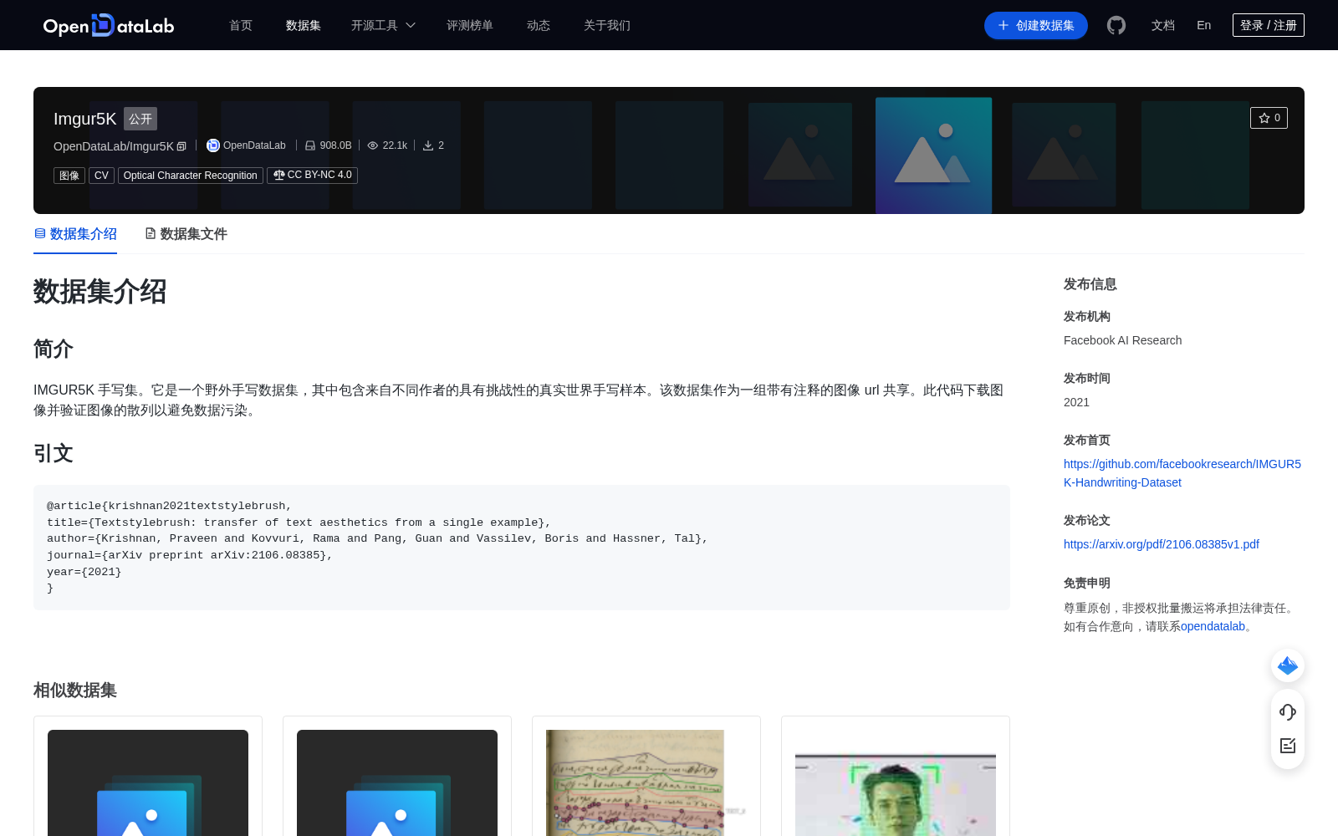
Task: Click the views eye icon
Action: [373, 145]
